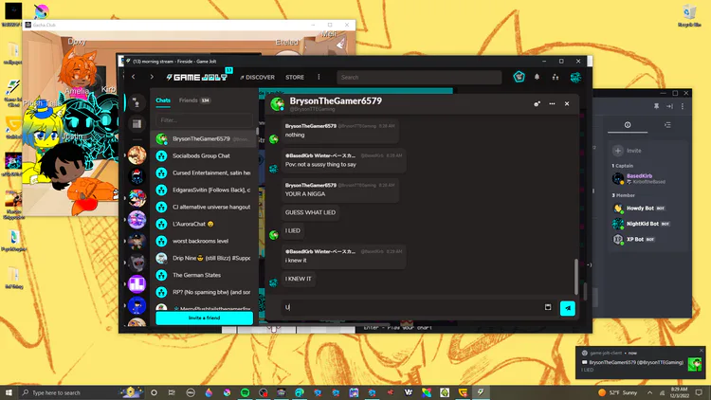Open the chat header settings icon
Screen dimensions: 711x400
click(x=537, y=104)
